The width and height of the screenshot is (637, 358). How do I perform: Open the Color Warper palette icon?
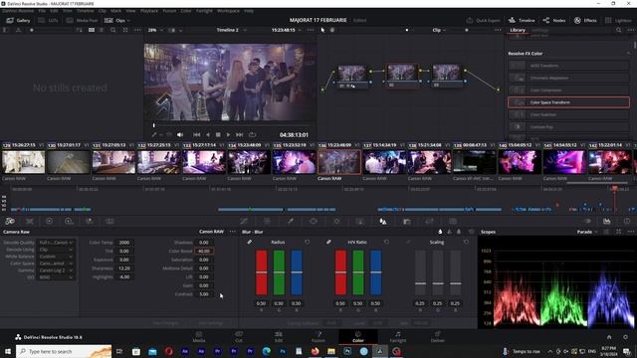tap(267, 221)
